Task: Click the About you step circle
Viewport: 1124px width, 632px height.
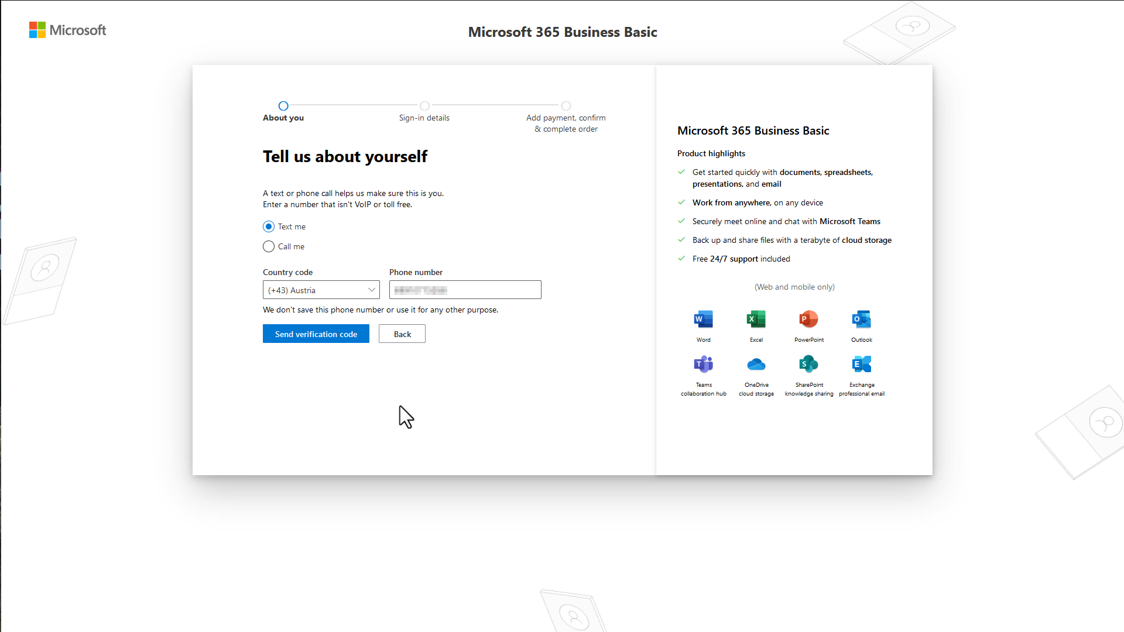Action: pyautogui.click(x=283, y=106)
